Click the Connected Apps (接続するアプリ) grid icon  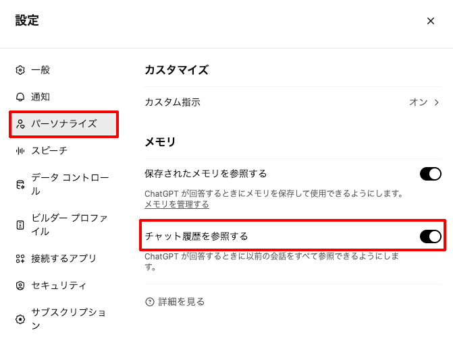click(x=20, y=259)
